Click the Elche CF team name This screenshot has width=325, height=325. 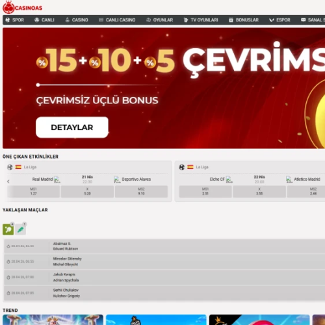(217, 179)
